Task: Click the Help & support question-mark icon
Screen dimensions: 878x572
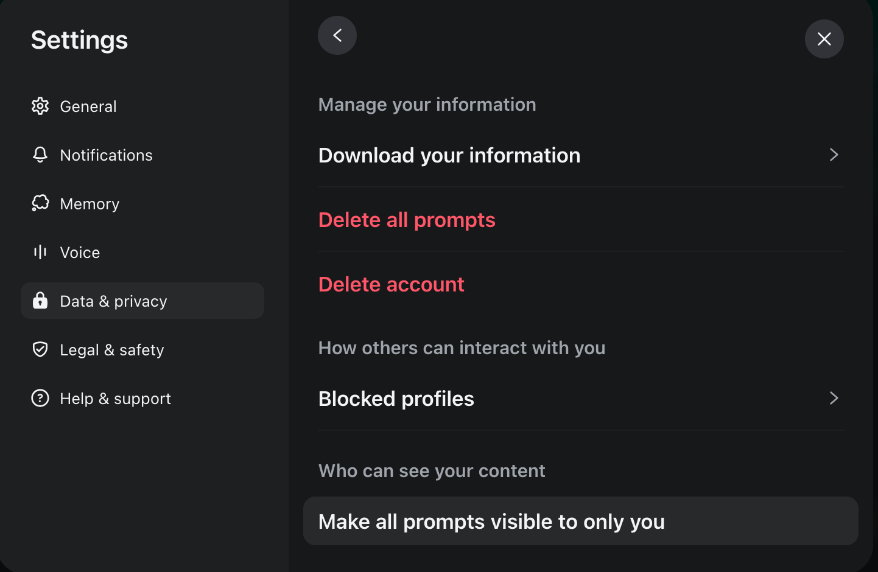Action: click(x=40, y=398)
